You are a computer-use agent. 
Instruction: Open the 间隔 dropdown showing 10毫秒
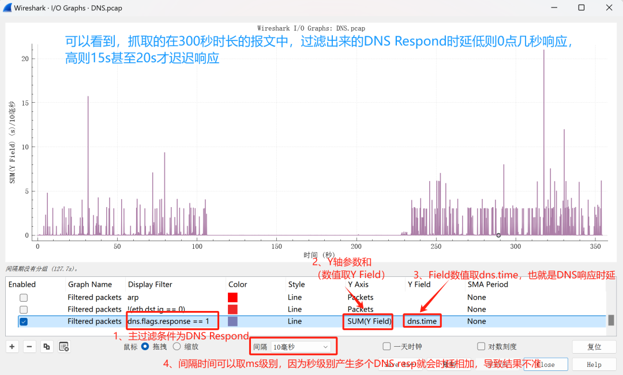point(301,347)
